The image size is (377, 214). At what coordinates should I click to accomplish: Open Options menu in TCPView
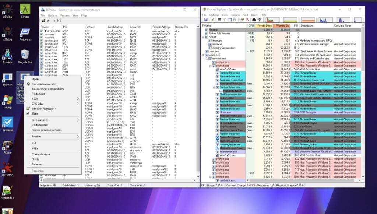pos(53,15)
